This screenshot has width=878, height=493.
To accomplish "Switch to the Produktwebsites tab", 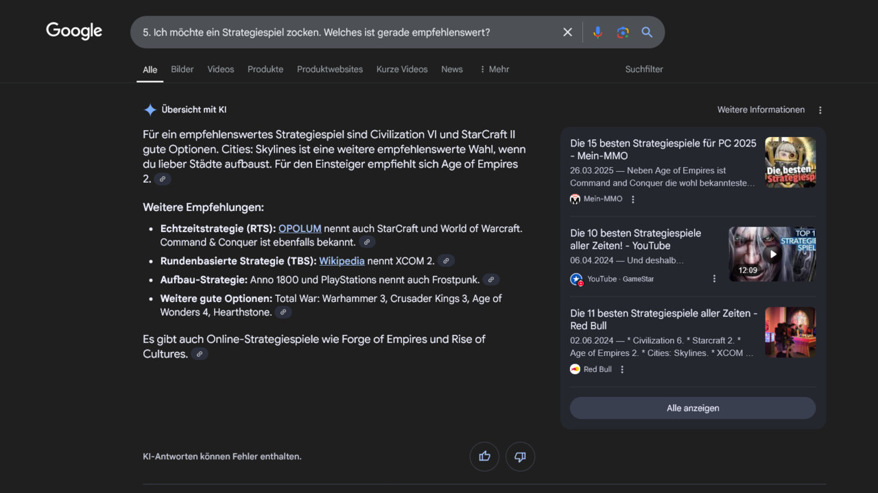I will [x=330, y=69].
